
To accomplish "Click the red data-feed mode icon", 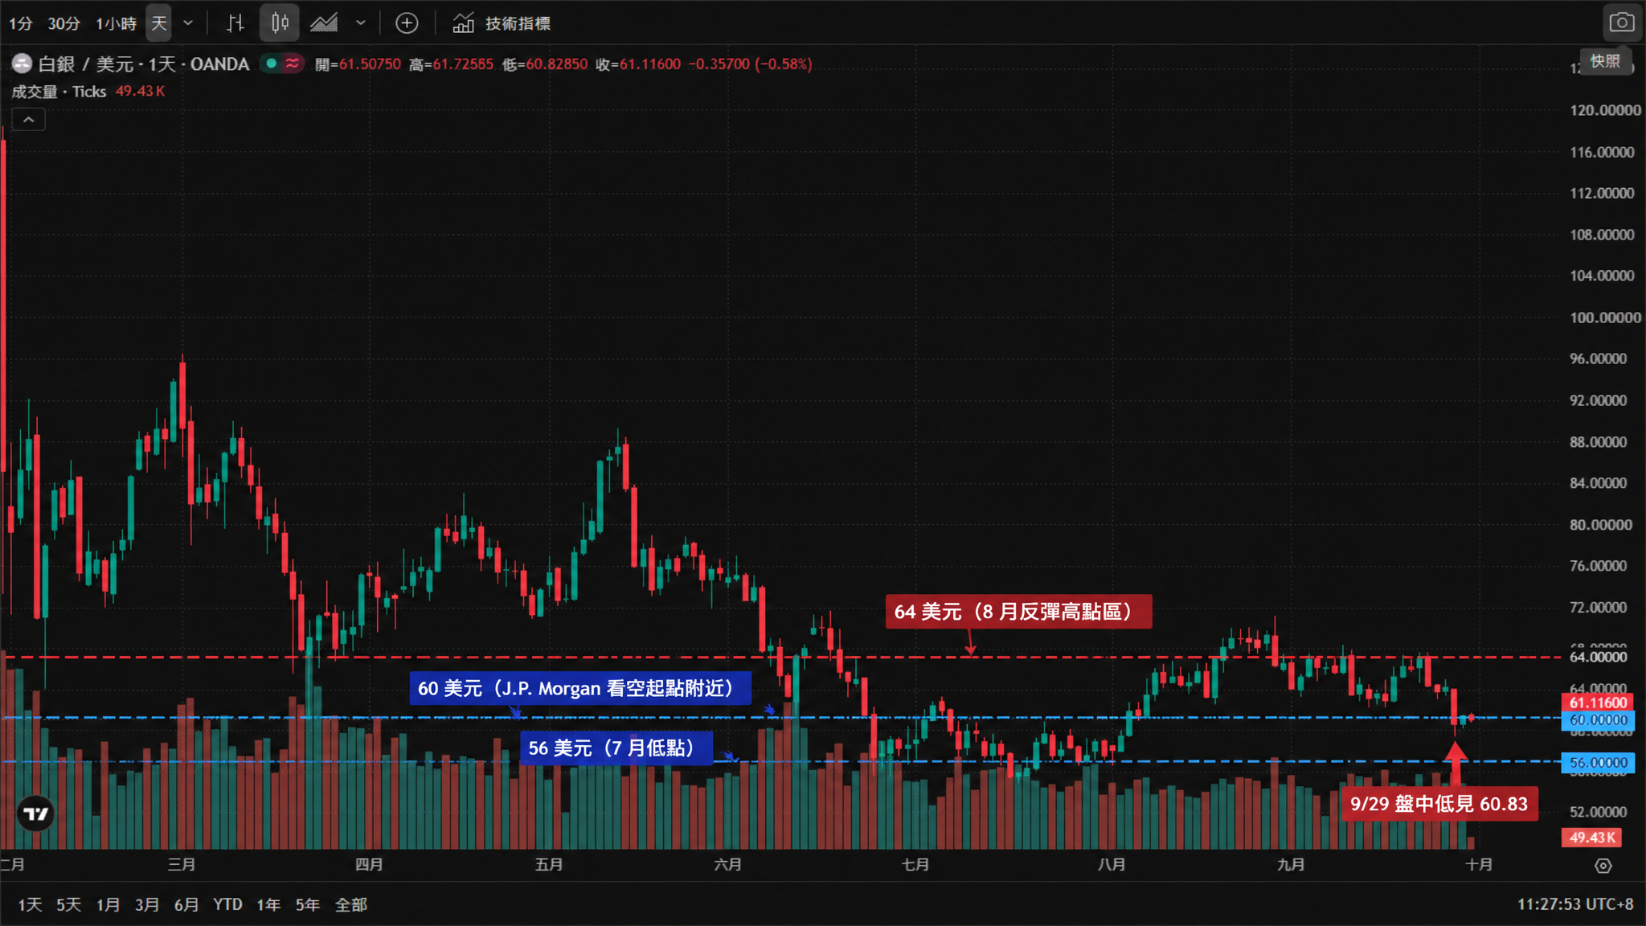I will click(293, 64).
